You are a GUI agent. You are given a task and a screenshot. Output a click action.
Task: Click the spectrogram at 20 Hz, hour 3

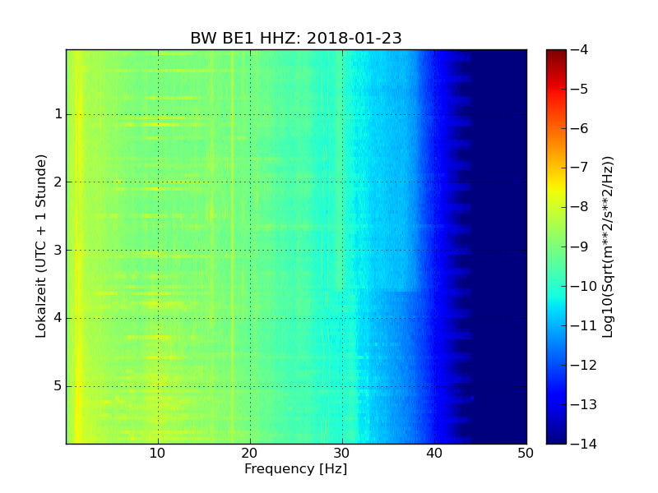point(251,251)
